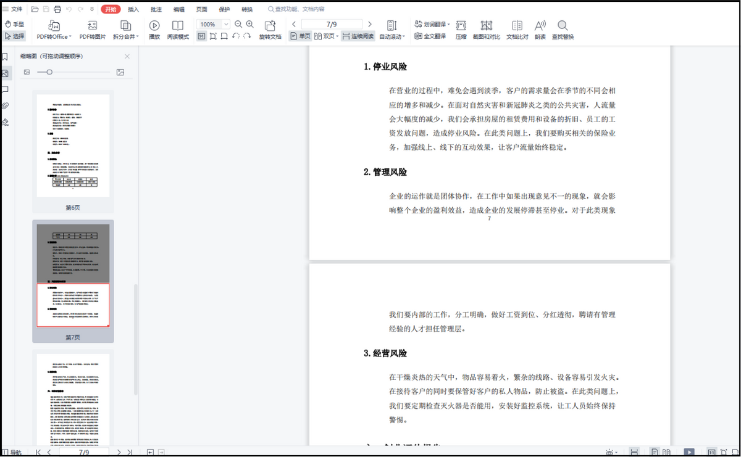
Task: Activate the 手型 hand tool
Action: (14, 24)
